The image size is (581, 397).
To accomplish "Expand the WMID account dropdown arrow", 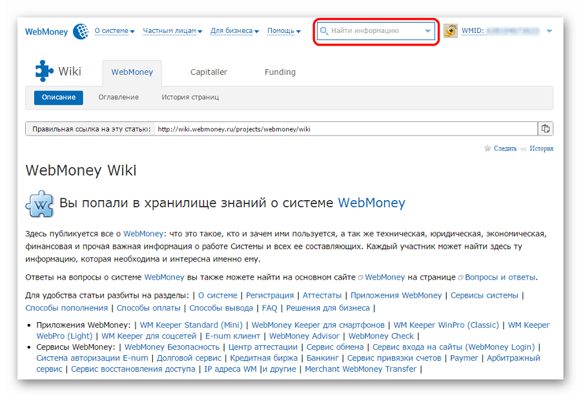I will pos(549,31).
